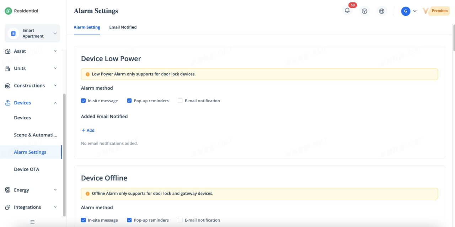Enable E-mail notification for Device Low Power
The image size is (455, 227).
point(180,101)
